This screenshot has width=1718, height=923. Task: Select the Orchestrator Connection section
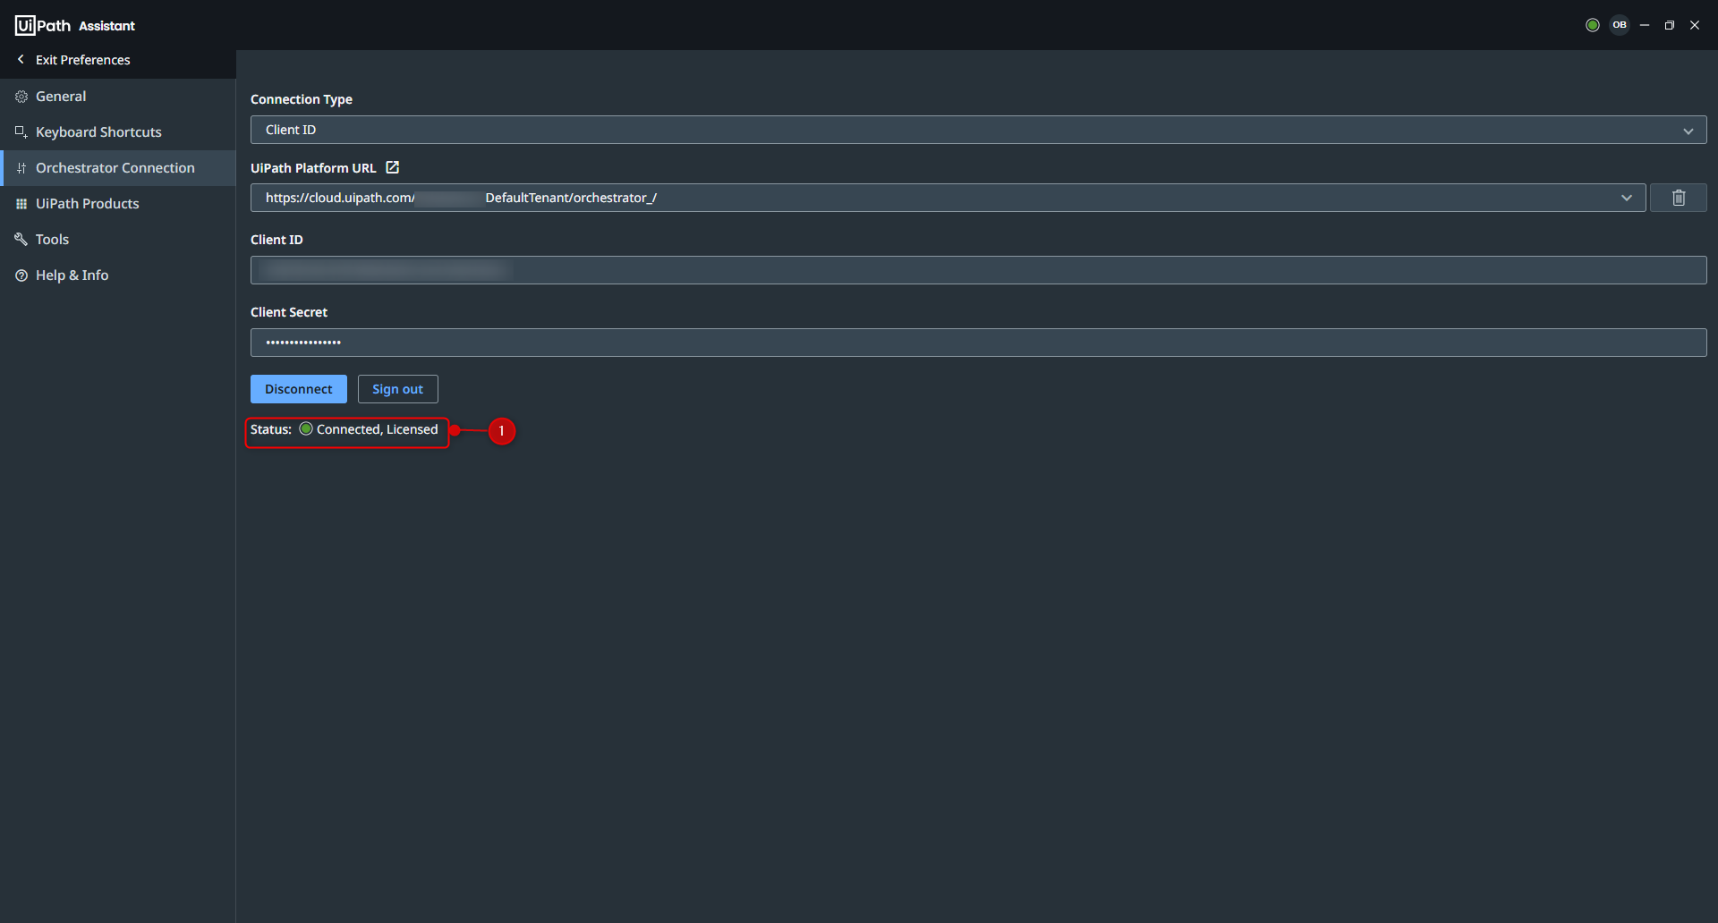point(118,168)
